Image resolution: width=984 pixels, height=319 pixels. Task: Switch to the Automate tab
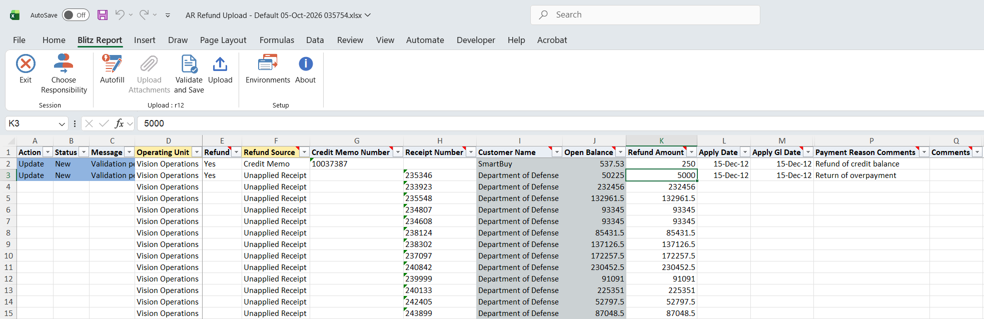[x=425, y=40]
